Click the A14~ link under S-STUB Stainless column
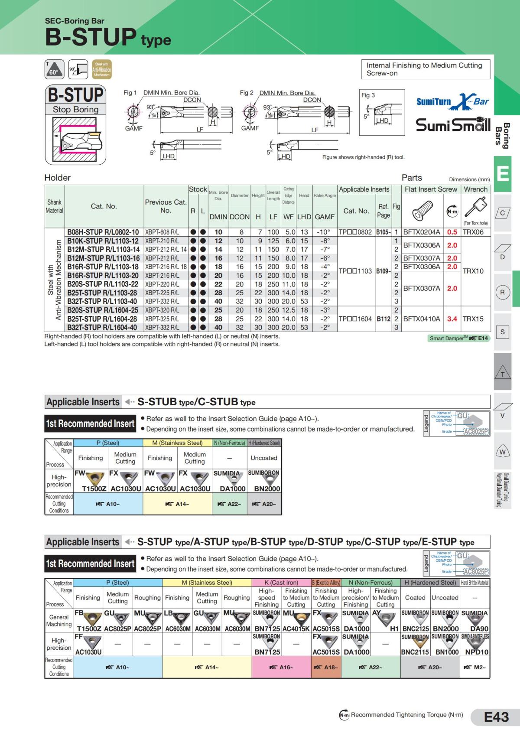Viewport: 520px width, 736px height. pos(177,504)
